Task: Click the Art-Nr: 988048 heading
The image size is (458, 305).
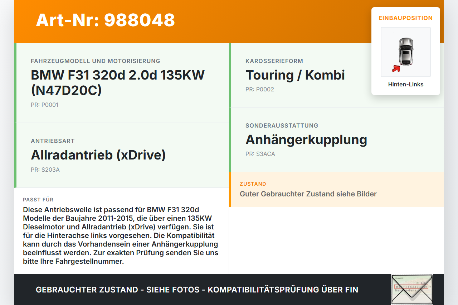Action: pos(105,21)
